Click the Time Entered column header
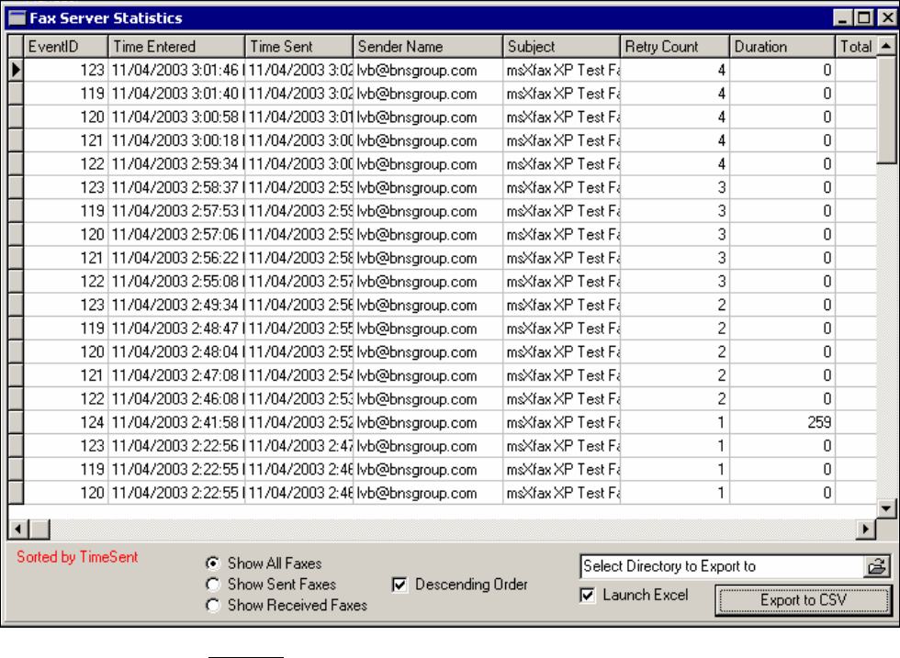Image resolution: width=900 pixels, height=658 pixels. coord(176,47)
